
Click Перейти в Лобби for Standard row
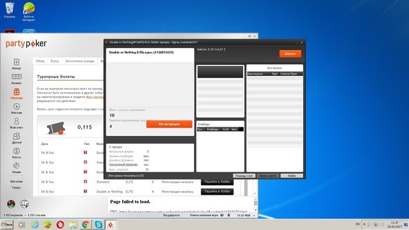tap(217, 182)
